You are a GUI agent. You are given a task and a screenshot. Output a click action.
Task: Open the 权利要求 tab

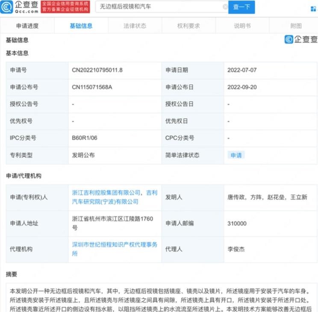pyautogui.click(x=188, y=26)
